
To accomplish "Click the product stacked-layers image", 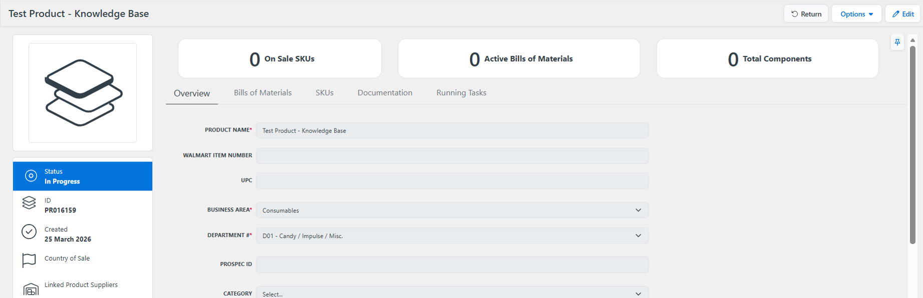I will point(83,93).
